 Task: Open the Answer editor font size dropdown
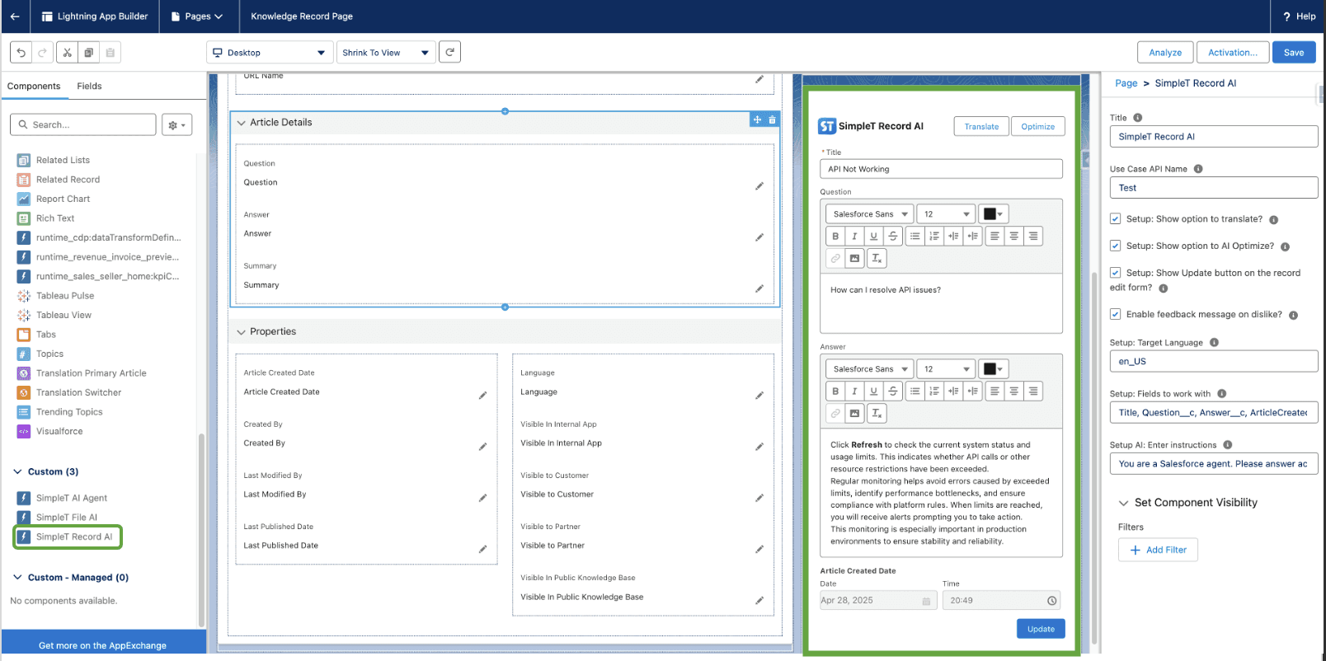pyautogui.click(x=946, y=369)
